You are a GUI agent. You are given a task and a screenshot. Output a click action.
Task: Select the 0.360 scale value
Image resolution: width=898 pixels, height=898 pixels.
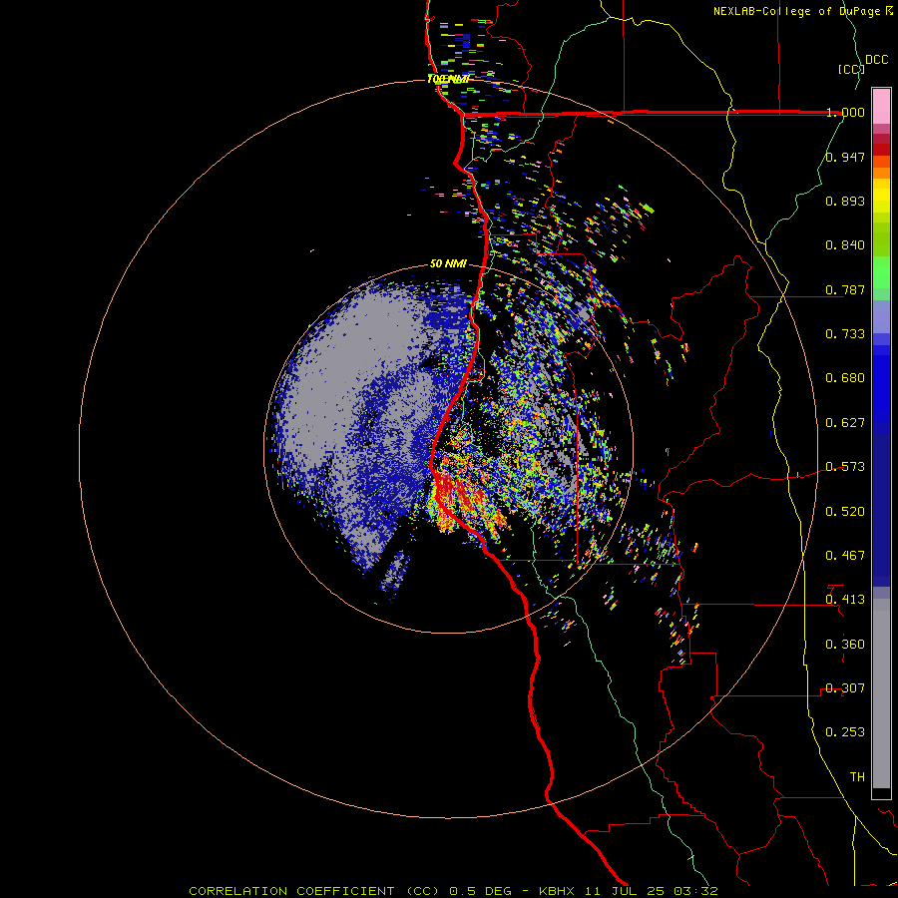845,644
